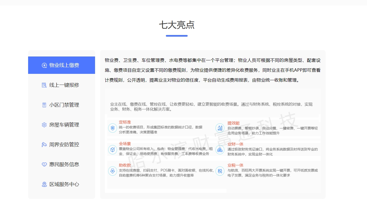
Task: Click the download arrow icon next to 助收款
Action: (112, 171)
